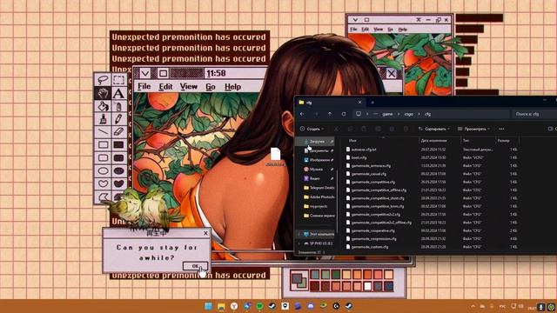
Task: Open the Сортировать (Sort) dropdown
Action: click(434, 129)
